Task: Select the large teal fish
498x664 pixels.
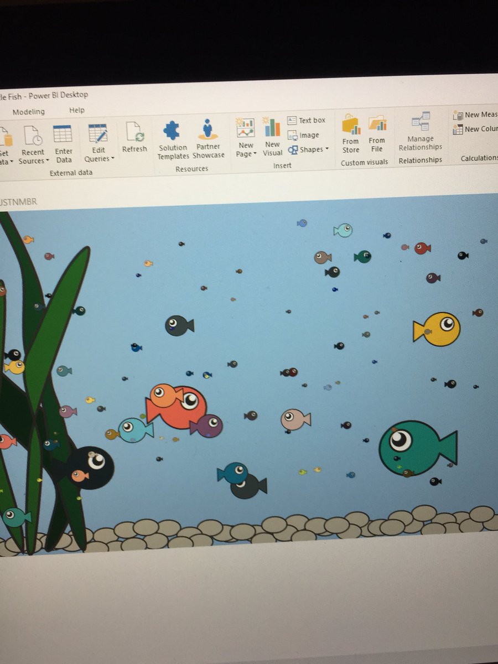Action: pyautogui.click(x=418, y=448)
